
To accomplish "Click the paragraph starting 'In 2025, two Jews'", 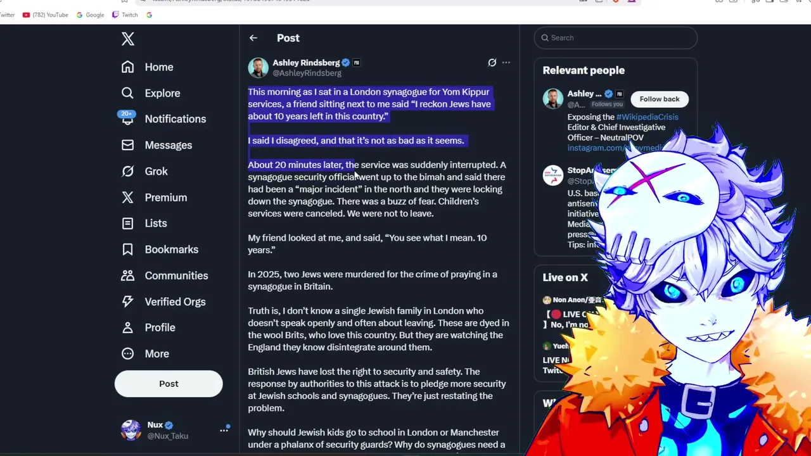I will (373, 281).
